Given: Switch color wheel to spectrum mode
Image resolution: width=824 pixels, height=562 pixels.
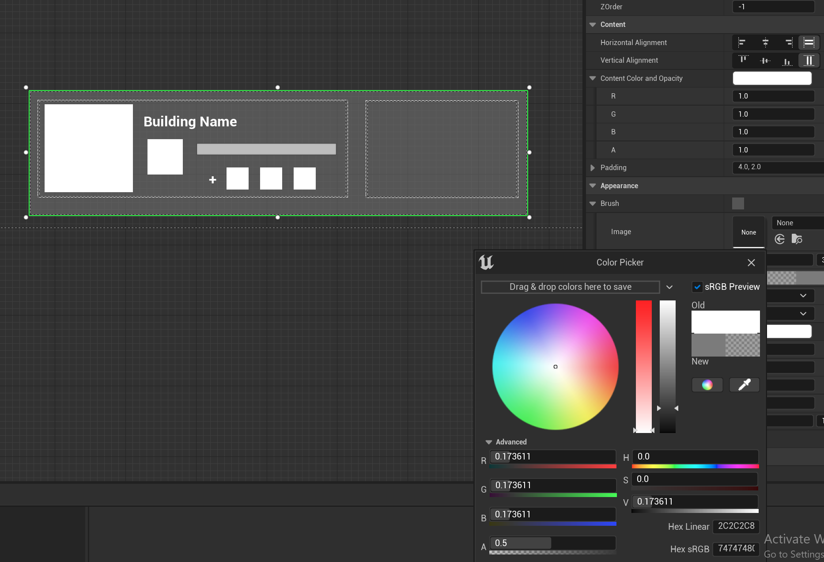Looking at the screenshot, I should (707, 385).
